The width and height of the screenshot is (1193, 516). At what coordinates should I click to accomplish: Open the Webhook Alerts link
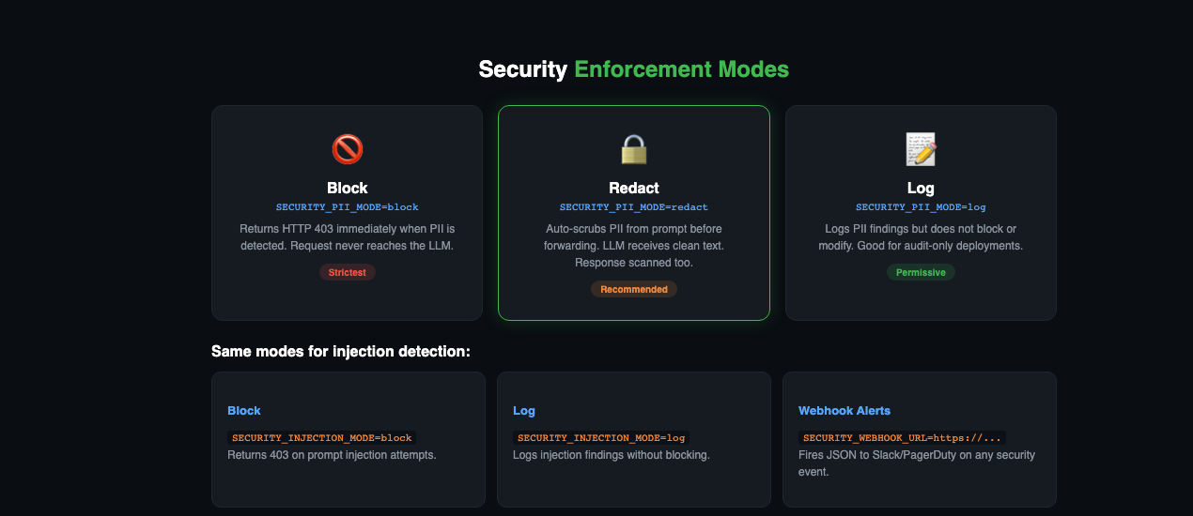[844, 411]
